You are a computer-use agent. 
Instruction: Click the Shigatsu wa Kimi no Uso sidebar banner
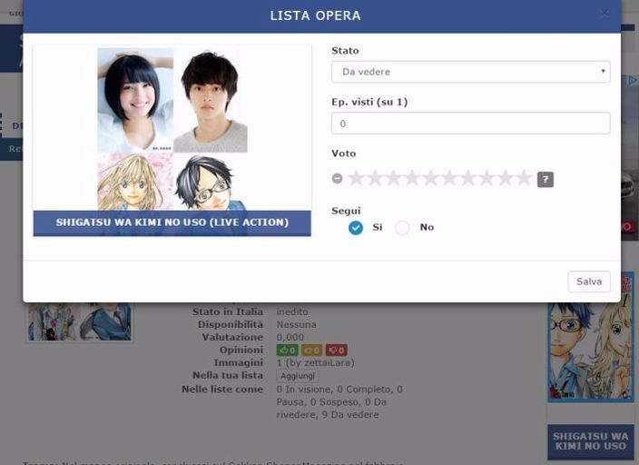(591, 441)
